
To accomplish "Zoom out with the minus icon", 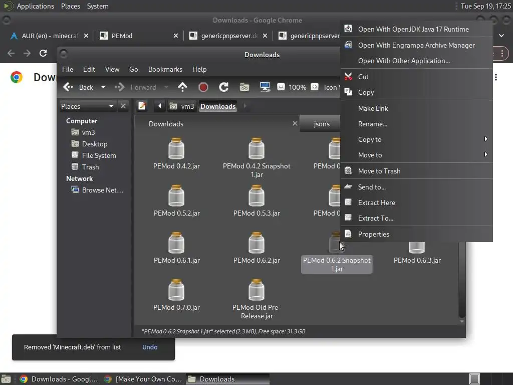I will click(x=281, y=87).
